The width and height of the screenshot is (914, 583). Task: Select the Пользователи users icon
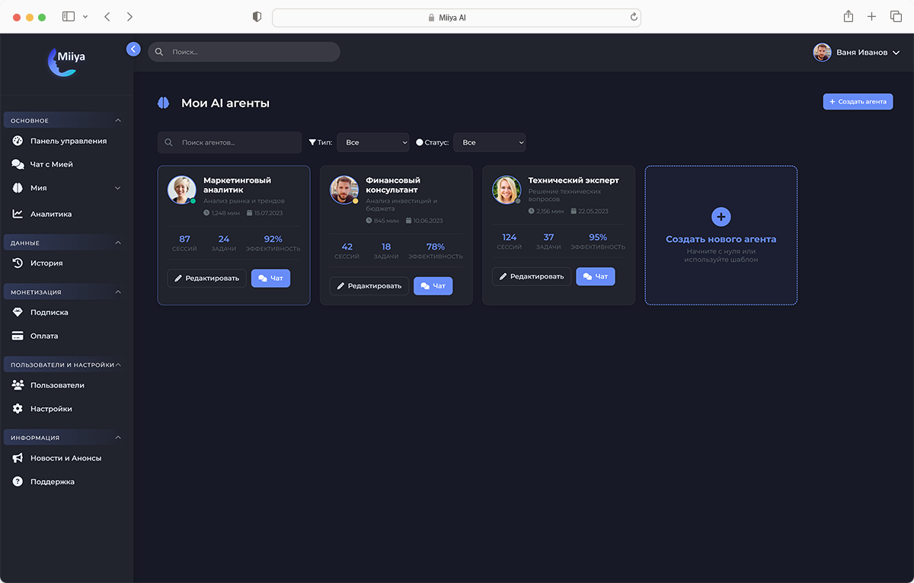17,385
